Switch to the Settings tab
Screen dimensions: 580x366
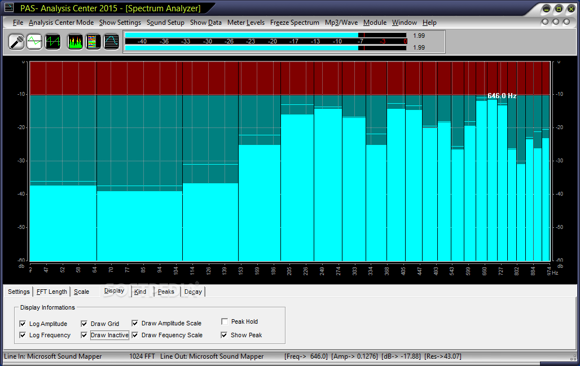(x=19, y=292)
